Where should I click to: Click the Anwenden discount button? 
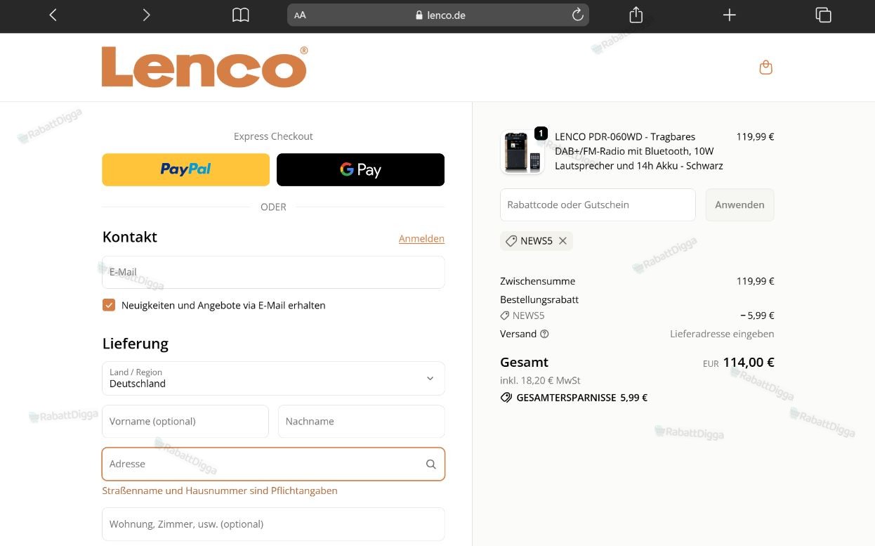pos(739,204)
